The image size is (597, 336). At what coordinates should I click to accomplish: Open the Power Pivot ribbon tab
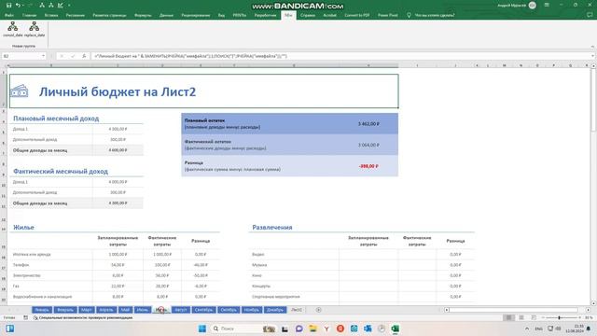click(388, 15)
